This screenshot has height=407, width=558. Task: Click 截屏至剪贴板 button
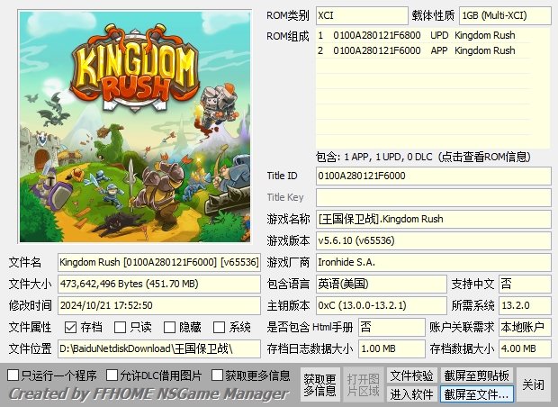[476, 375]
